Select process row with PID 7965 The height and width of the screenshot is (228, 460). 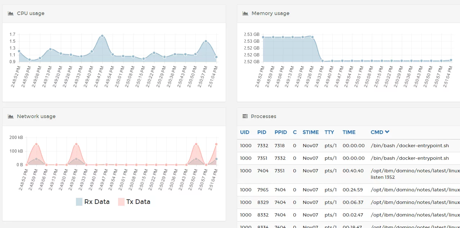pos(262,190)
